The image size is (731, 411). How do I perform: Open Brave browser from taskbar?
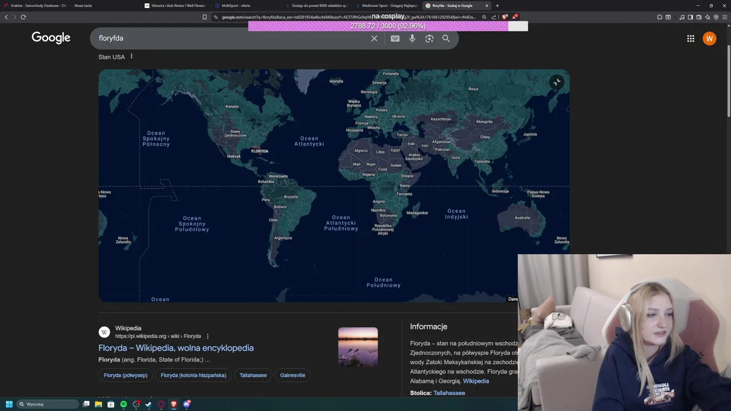click(x=174, y=404)
